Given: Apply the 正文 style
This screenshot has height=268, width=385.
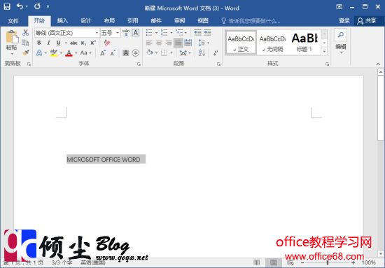Looking at the screenshot, I should pos(241,42).
